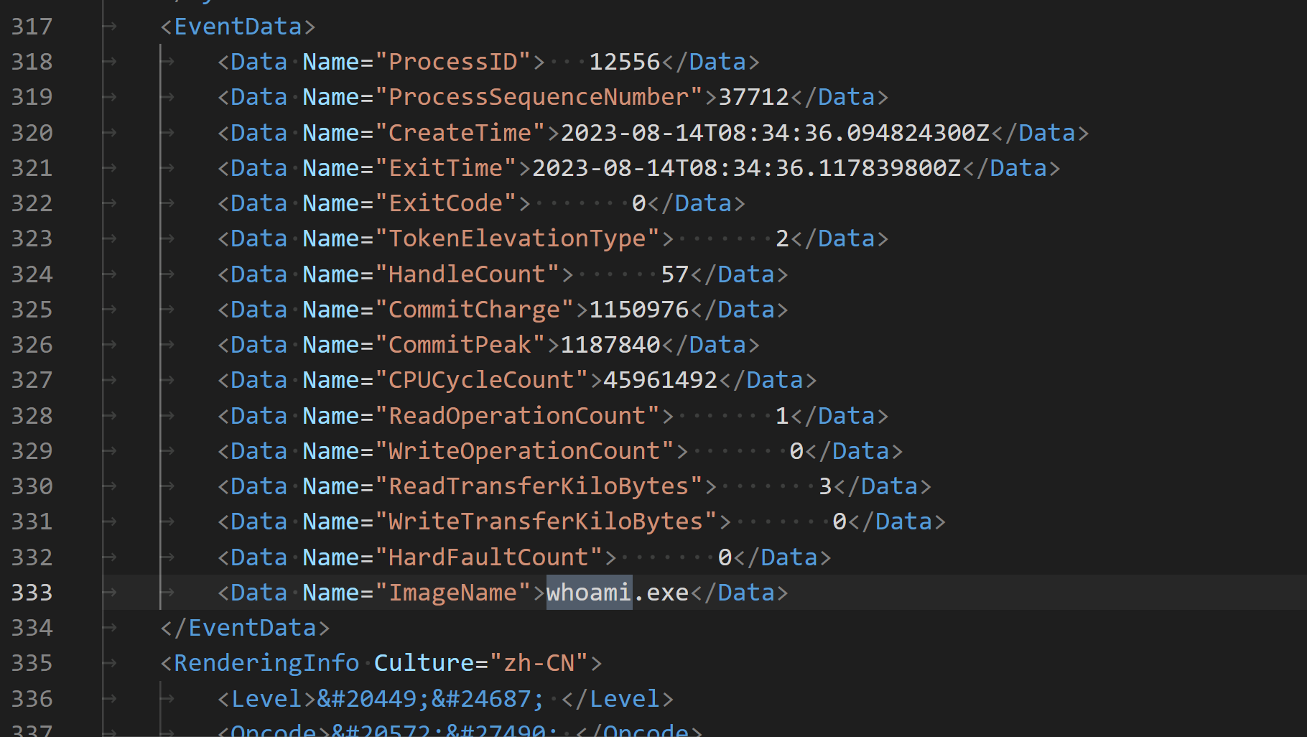Click the Culture attribute name

pyautogui.click(x=424, y=663)
